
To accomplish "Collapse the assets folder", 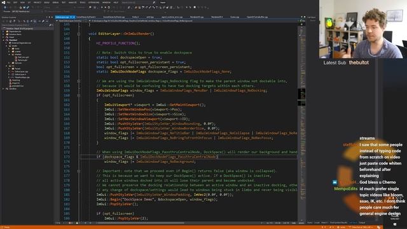I will coord(6,46).
